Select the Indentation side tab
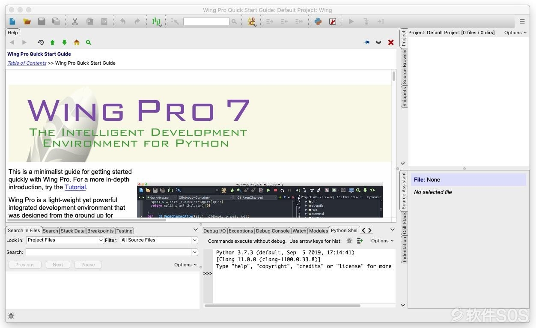The width and height of the screenshot is (536, 328). [x=404, y=250]
